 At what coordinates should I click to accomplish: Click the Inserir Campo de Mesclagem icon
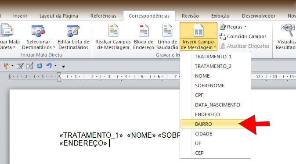pyautogui.click(x=199, y=30)
